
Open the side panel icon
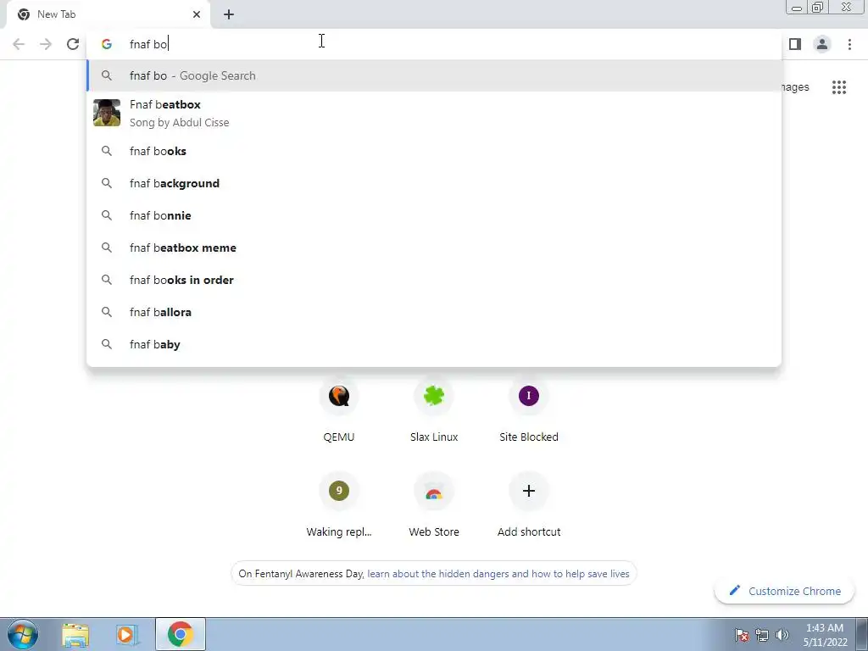(x=795, y=44)
